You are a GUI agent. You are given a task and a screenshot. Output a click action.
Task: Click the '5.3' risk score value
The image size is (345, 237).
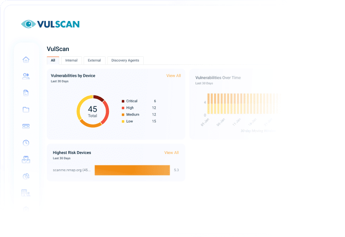coord(176,170)
